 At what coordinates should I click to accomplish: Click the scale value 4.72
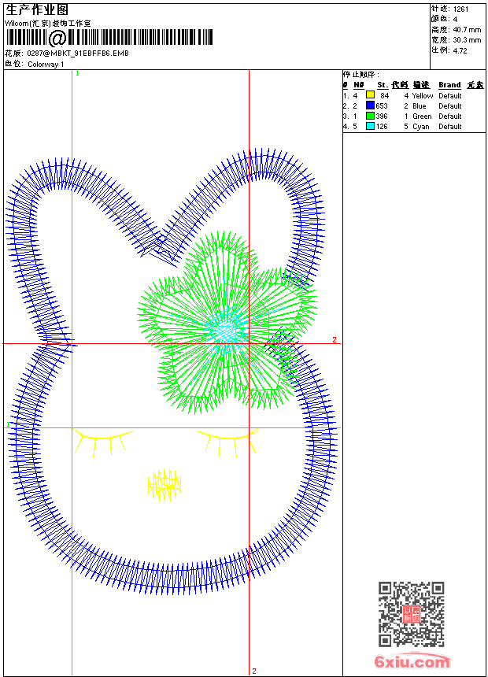[x=460, y=50]
